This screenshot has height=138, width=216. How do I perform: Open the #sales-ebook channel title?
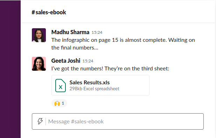coord(49,12)
